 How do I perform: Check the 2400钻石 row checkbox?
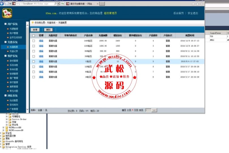34,41
